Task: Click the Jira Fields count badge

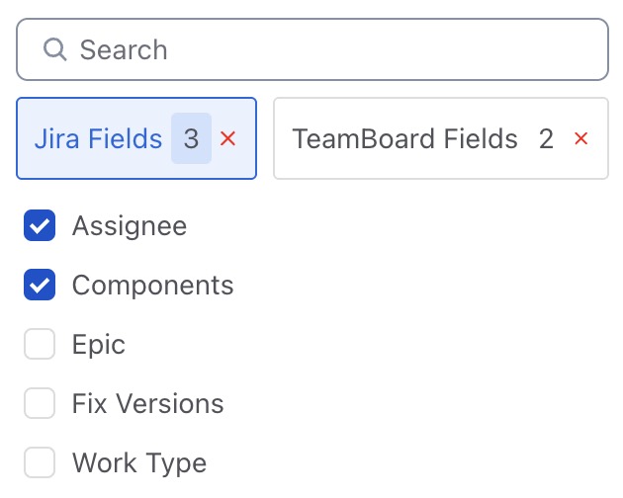Action: pyautogui.click(x=191, y=138)
